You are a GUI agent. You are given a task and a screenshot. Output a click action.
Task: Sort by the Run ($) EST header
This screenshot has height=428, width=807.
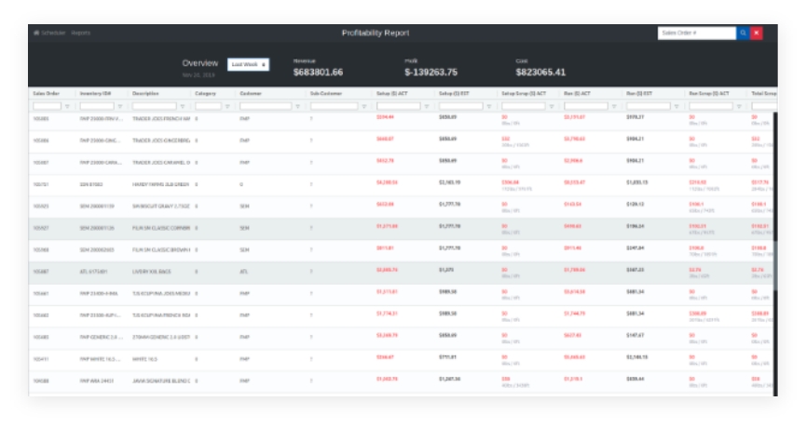(639, 94)
